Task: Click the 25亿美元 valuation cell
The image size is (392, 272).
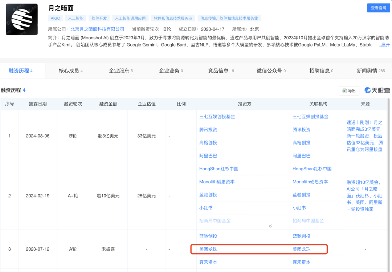Action: [x=147, y=196]
